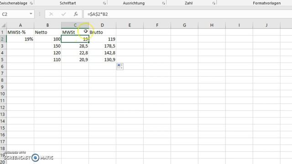The width and height of the screenshot is (292, 164).
Task: Select column G header
Action: (184, 25)
